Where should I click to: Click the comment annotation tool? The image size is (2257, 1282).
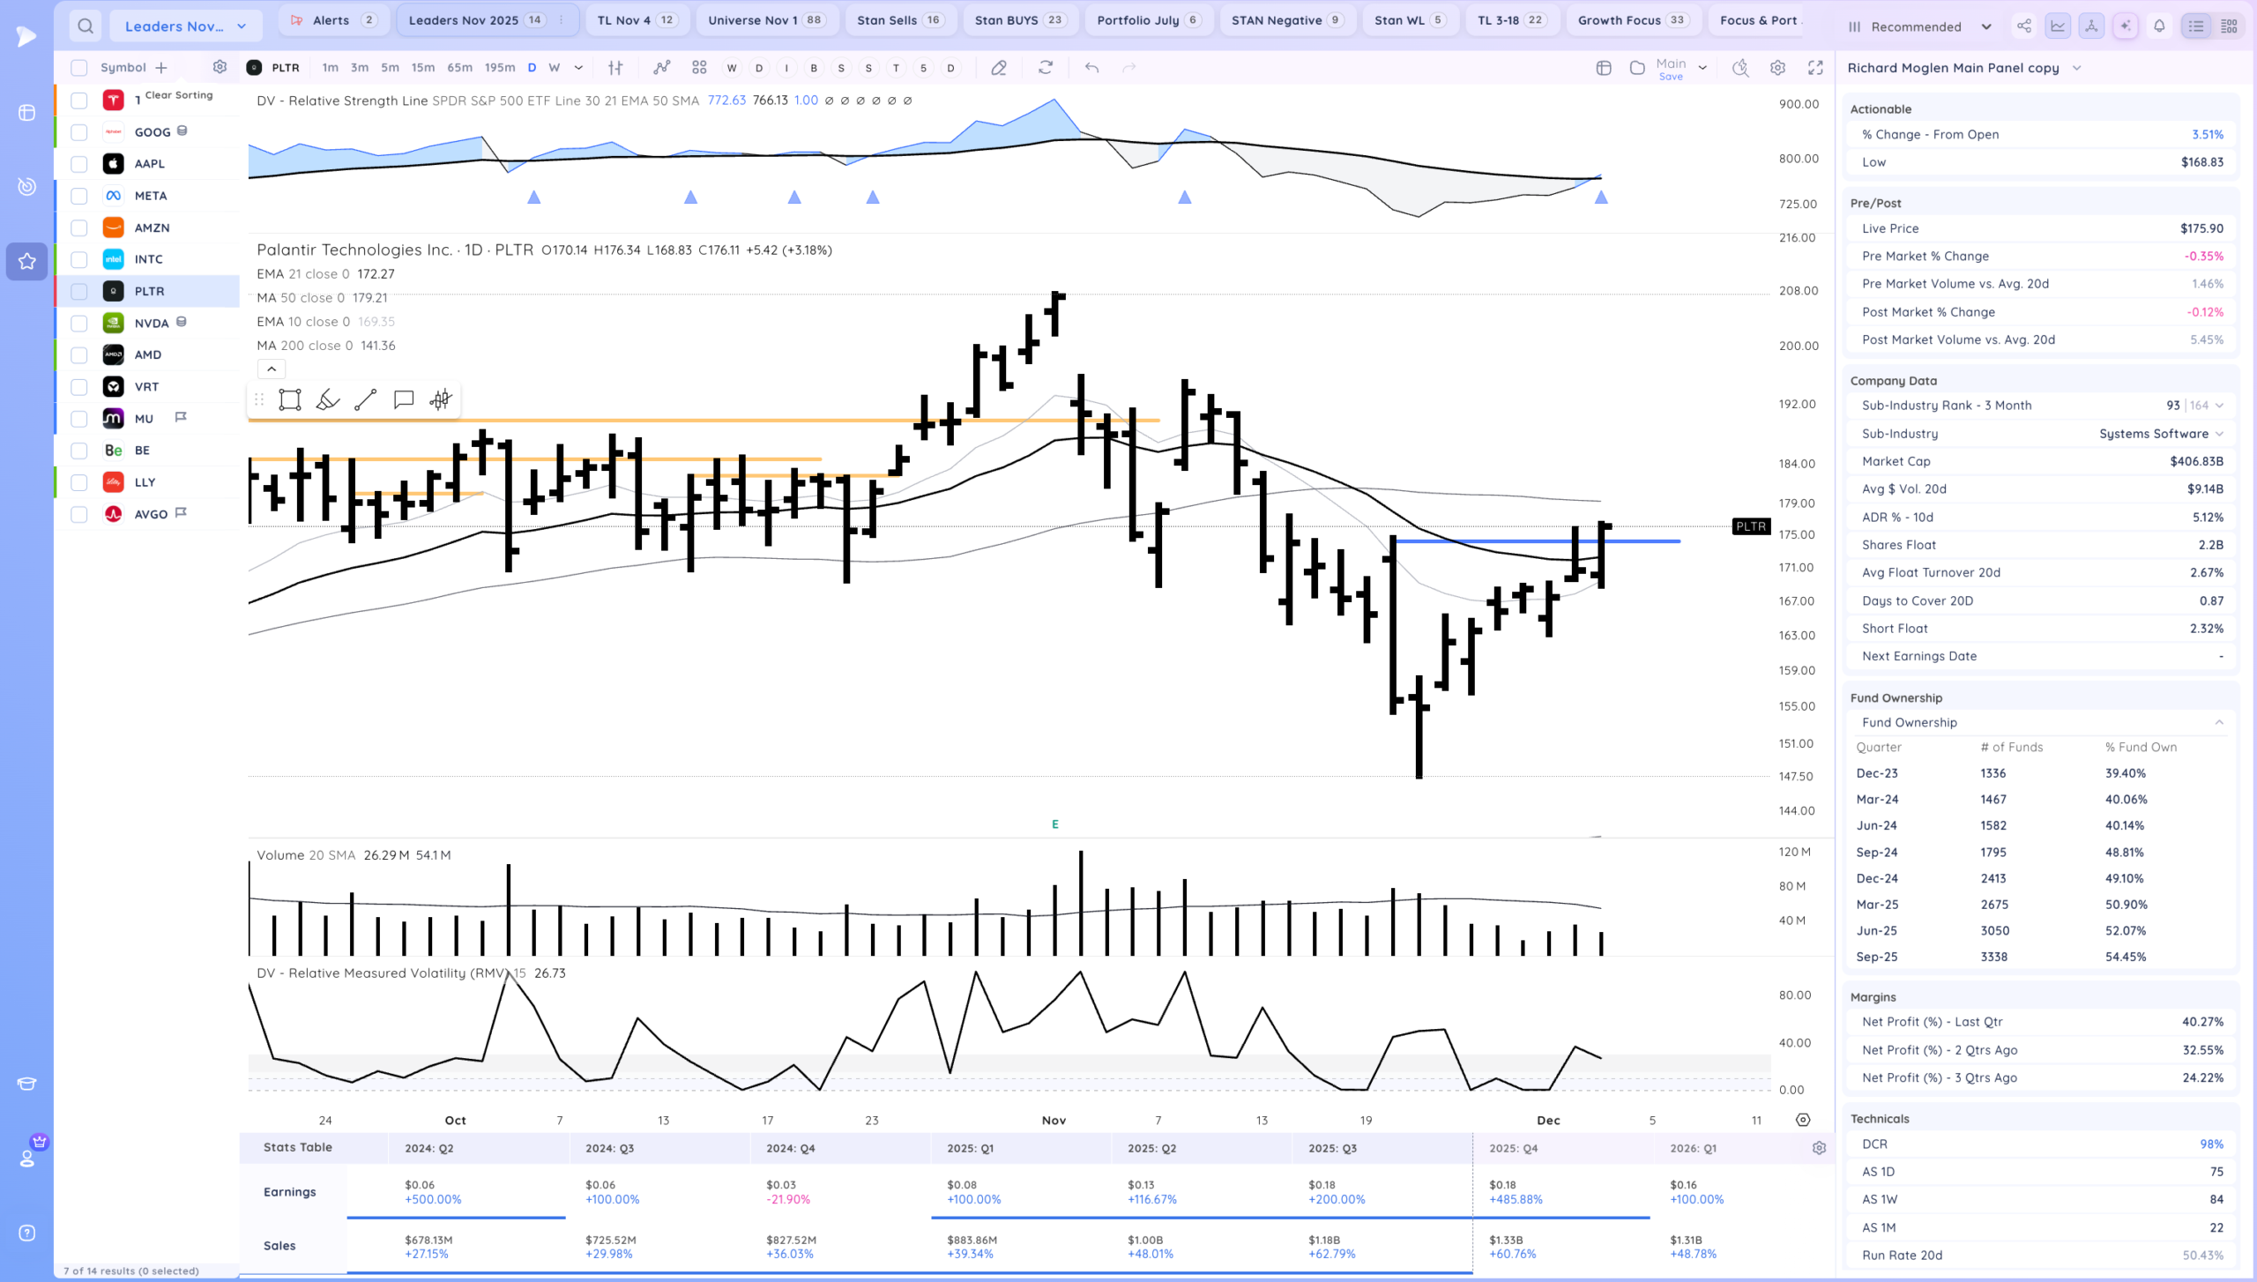tap(404, 399)
